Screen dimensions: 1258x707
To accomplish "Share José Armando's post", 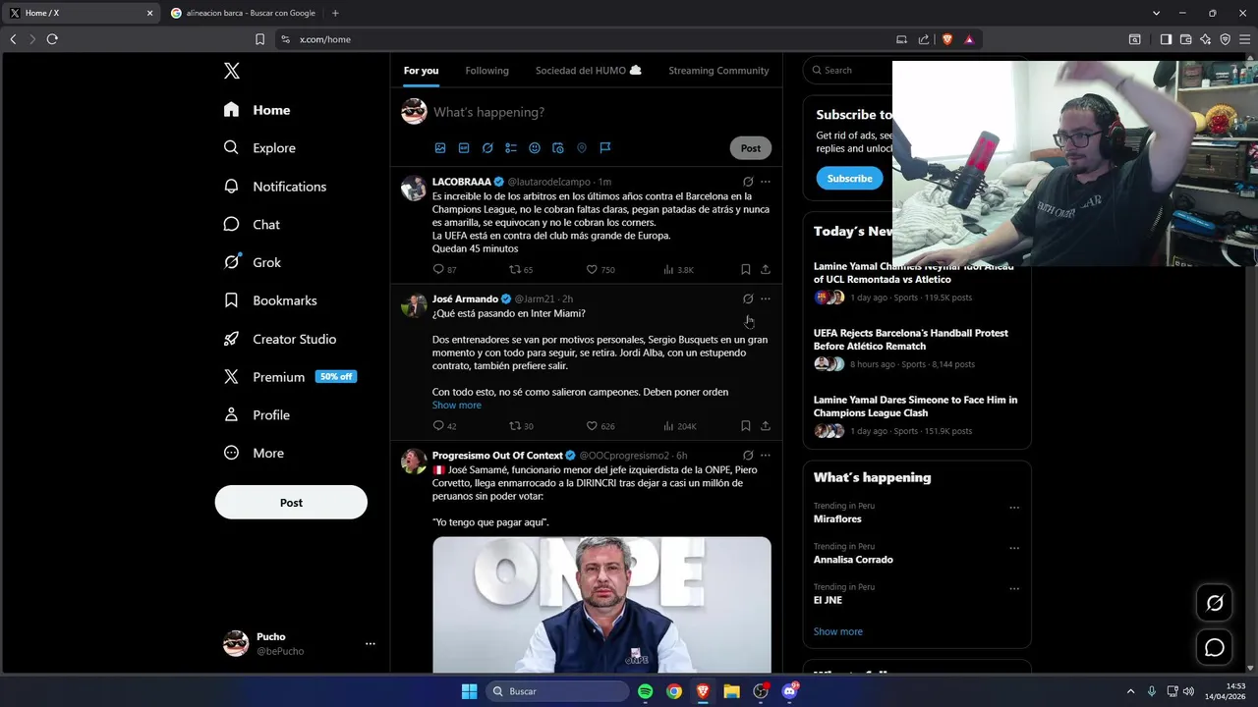I will tap(766, 426).
